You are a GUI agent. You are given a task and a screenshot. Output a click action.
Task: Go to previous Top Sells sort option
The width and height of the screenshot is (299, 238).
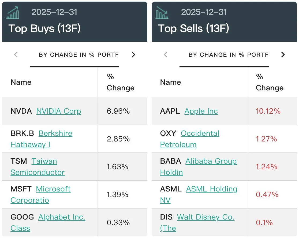[x=166, y=55]
